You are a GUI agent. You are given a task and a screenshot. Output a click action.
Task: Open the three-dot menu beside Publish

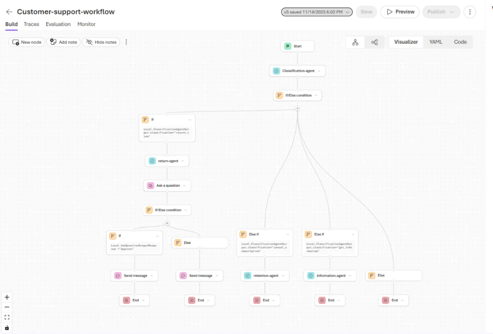(x=469, y=12)
